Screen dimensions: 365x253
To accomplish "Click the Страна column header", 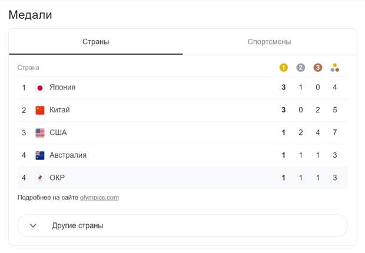I will (28, 68).
